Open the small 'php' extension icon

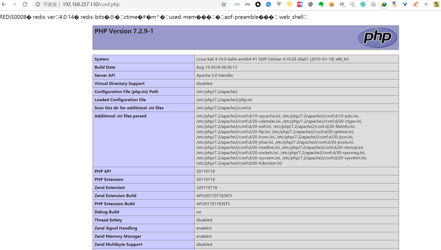pyautogui.click(x=247, y=4)
